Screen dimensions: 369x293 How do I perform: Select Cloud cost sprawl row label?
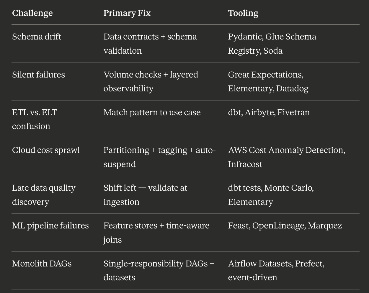[46, 150]
